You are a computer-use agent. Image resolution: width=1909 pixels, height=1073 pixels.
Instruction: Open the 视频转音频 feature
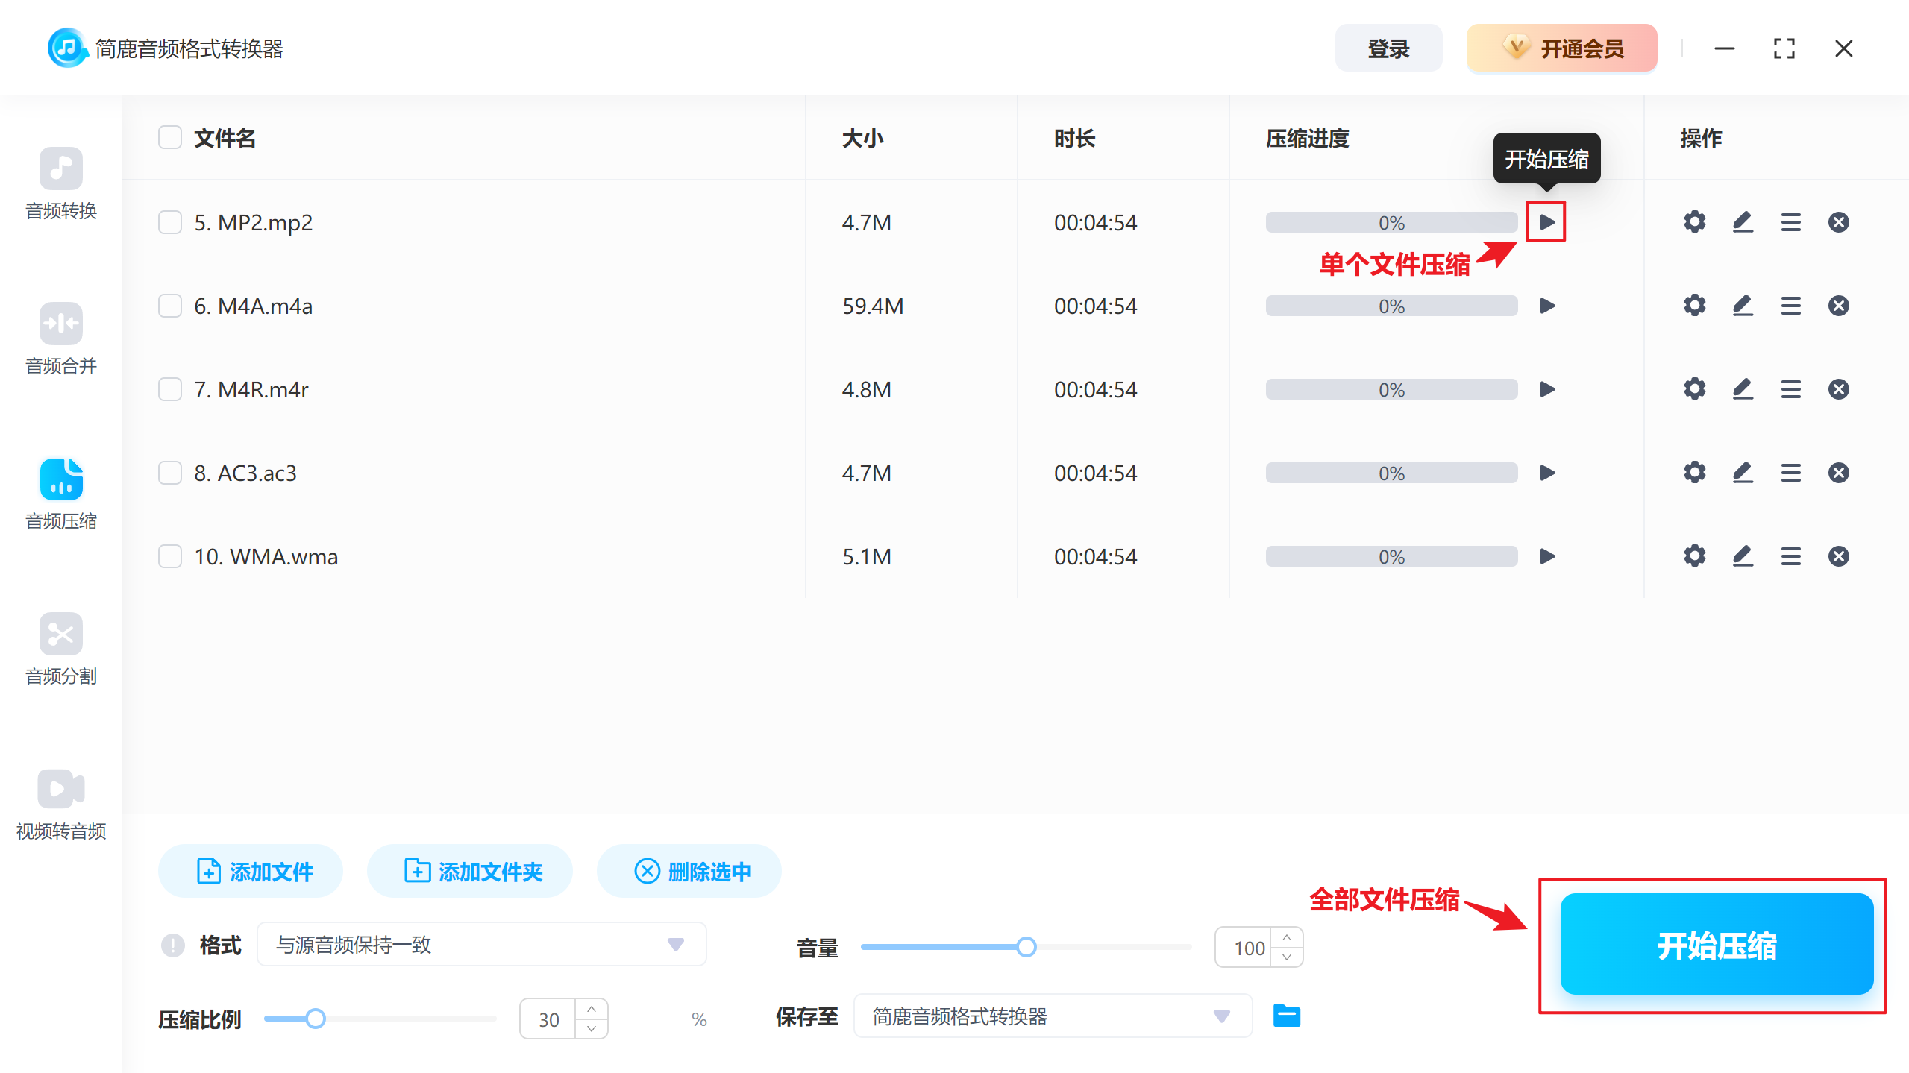click(61, 804)
